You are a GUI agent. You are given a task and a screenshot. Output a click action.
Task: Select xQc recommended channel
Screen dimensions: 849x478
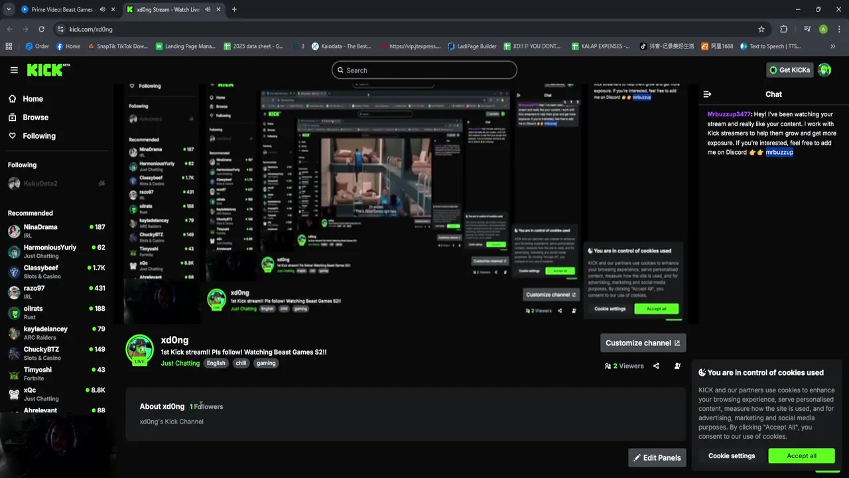57,394
